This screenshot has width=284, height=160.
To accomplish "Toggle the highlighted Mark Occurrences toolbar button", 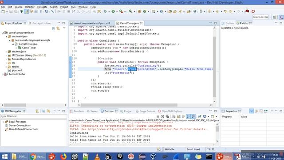I will (x=27, y=12).
